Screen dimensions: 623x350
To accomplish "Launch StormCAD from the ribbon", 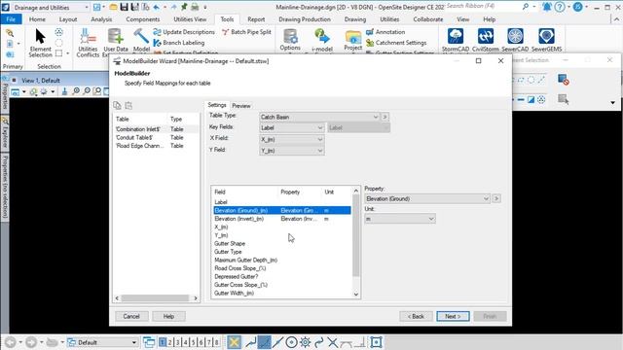I will pyautogui.click(x=456, y=40).
